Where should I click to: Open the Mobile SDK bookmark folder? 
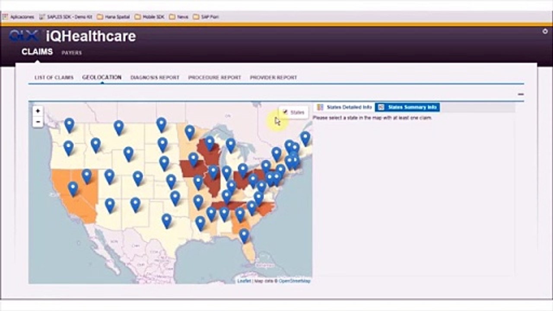(149, 17)
